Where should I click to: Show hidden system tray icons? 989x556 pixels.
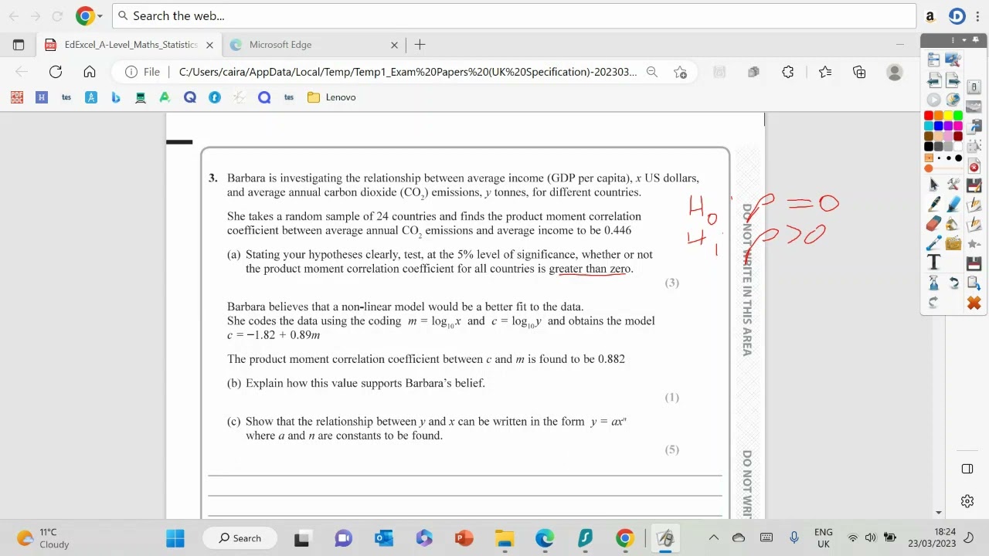713,538
